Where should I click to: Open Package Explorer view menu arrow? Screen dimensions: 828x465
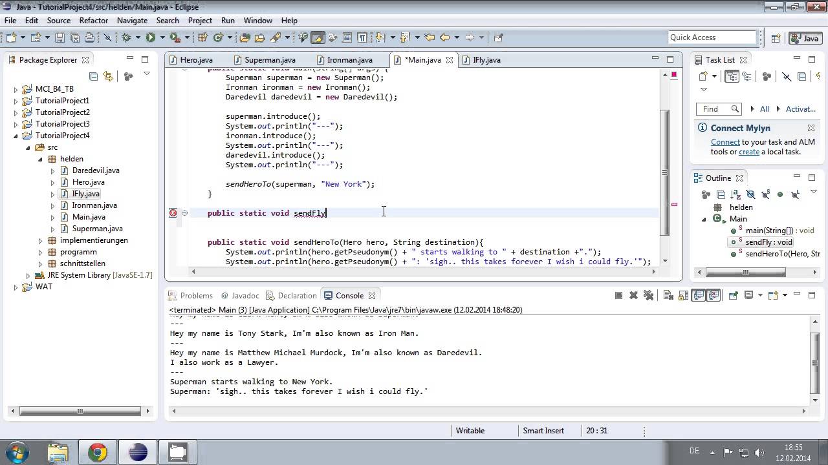tap(147, 75)
